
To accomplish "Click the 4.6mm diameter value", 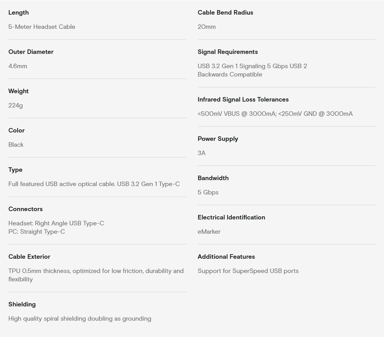I will coord(18,66).
